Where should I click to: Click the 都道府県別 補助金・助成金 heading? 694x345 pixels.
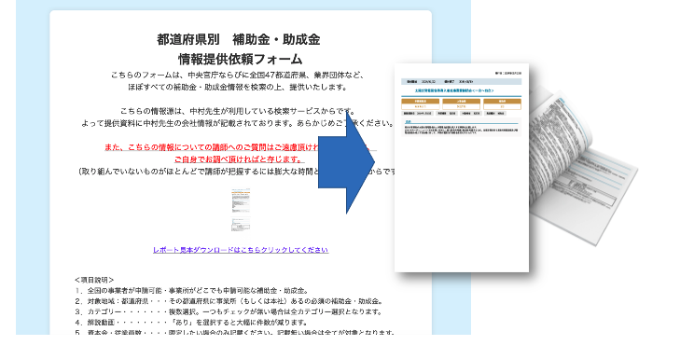[x=239, y=40]
